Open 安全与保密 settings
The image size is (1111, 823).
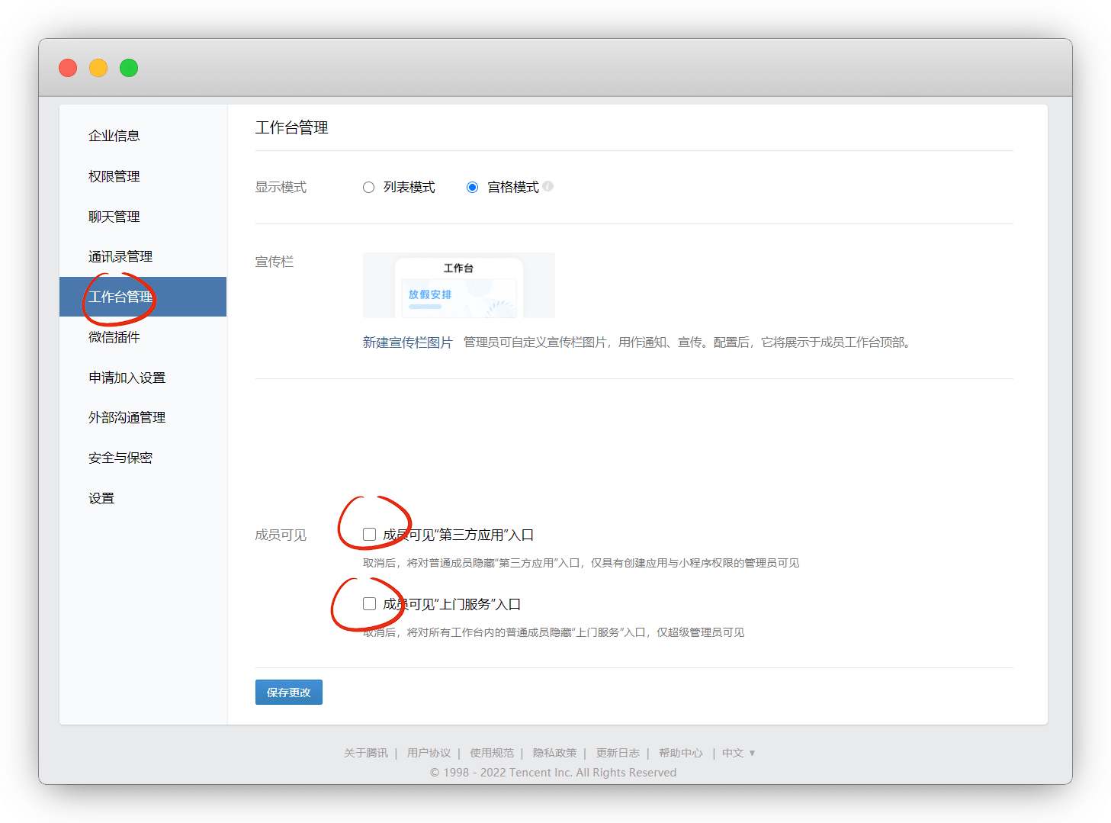coord(120,458)
